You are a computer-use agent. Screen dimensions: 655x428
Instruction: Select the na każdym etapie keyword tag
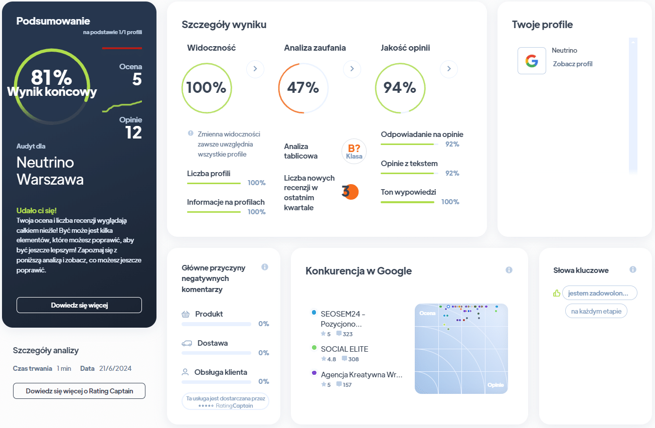(x=596, y=311)
